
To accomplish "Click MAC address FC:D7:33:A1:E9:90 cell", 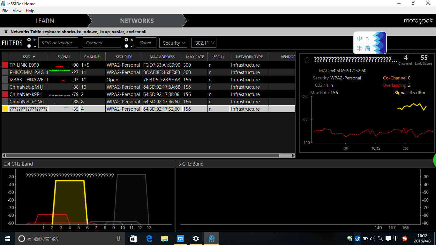I will (x=162, y=65).
